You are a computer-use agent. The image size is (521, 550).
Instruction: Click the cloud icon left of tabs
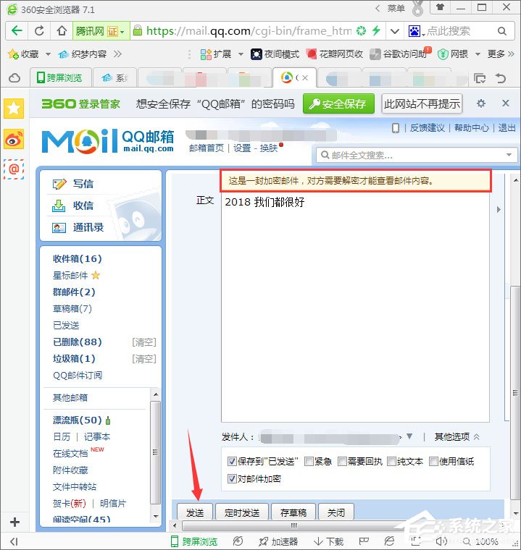click(x=14, y=78)
